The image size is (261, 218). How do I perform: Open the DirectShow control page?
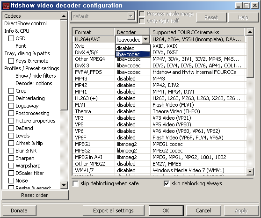25,23
